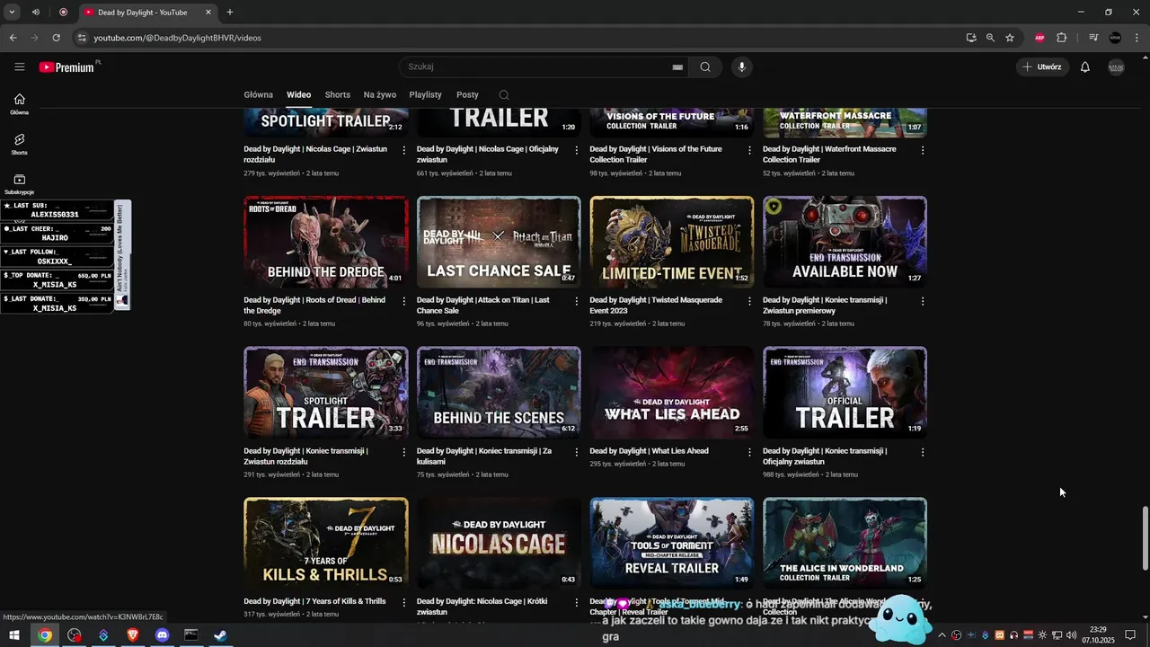Go to YouTube Premium home via logo

pyautogui.click(x=67, y=66)
